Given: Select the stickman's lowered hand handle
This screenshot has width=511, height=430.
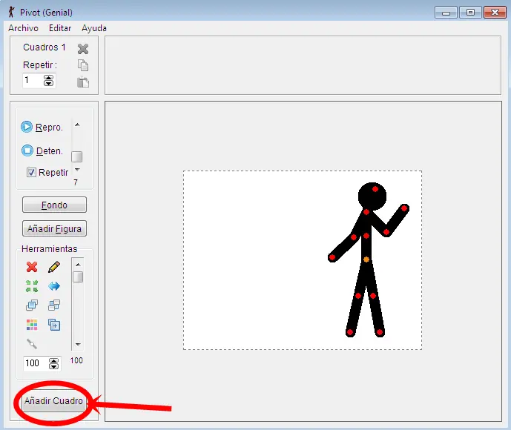Looking at the screenshot, I should tap(332, 257).
